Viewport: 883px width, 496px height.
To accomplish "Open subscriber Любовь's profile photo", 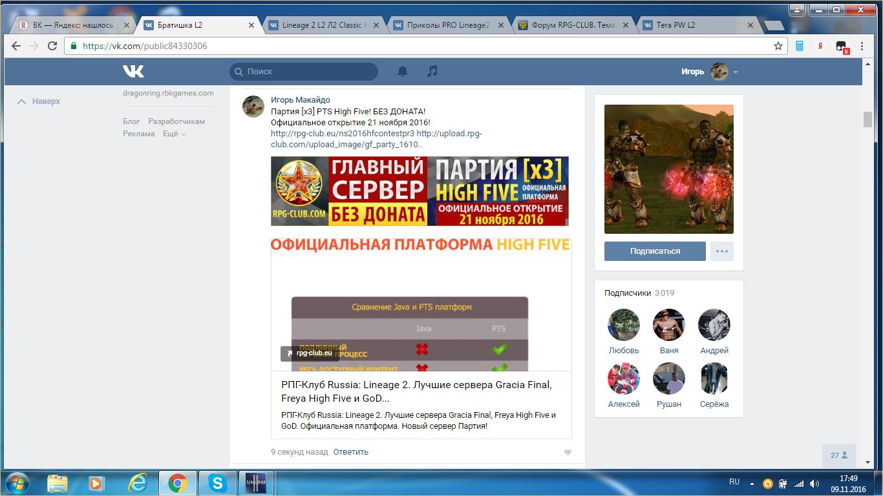I will (624, 325).
